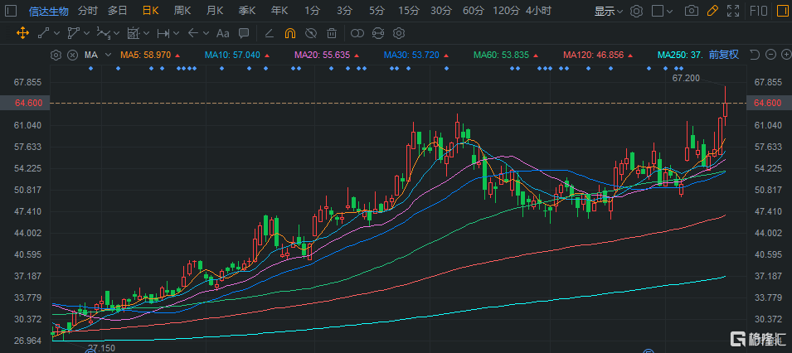
Task: Switch to 分时 intraday tab
Action: coord(87,11)
